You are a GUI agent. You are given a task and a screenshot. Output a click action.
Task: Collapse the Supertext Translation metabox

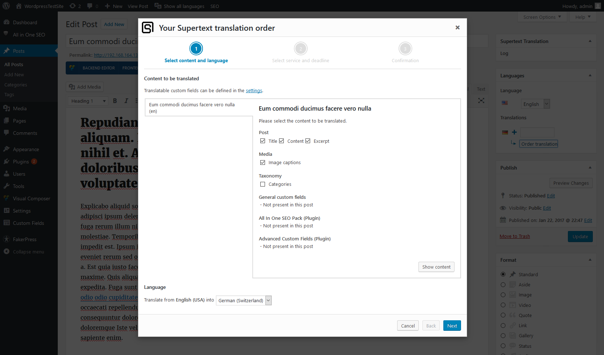coord(590,41)
